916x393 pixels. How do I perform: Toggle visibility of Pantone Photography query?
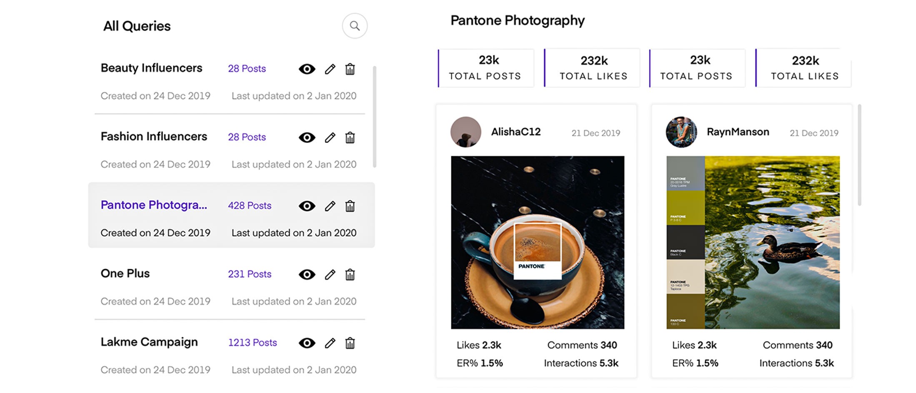pyautogui.click(x=307, y=206)
